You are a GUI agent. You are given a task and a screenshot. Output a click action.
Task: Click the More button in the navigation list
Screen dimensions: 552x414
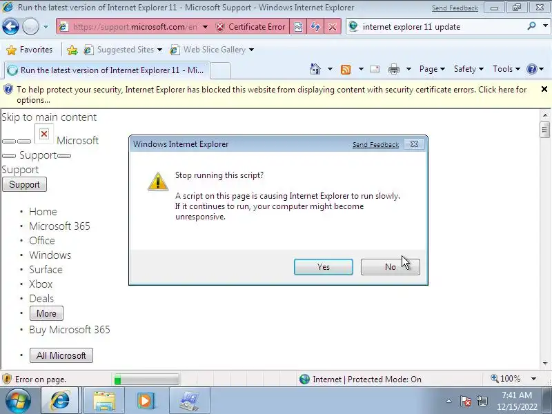(46, 313)
